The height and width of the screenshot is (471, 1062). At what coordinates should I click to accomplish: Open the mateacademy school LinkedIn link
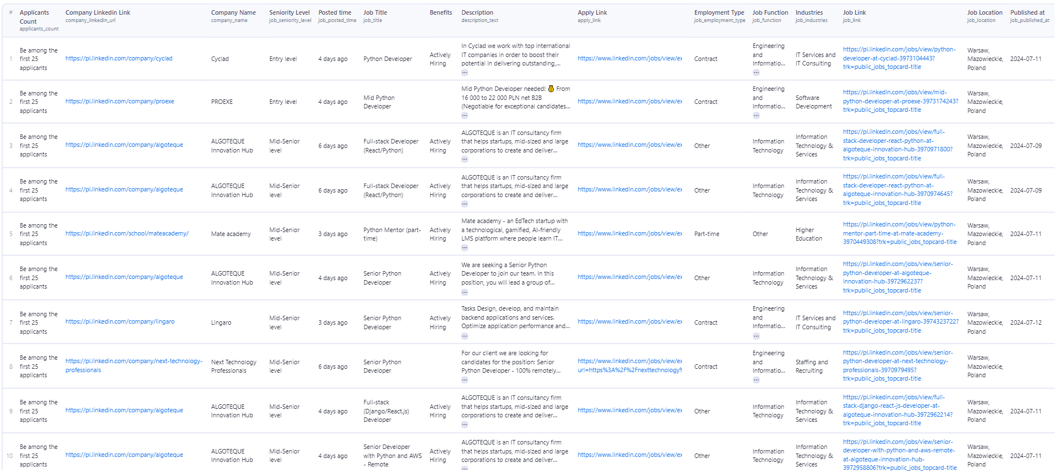pos(127,234)
